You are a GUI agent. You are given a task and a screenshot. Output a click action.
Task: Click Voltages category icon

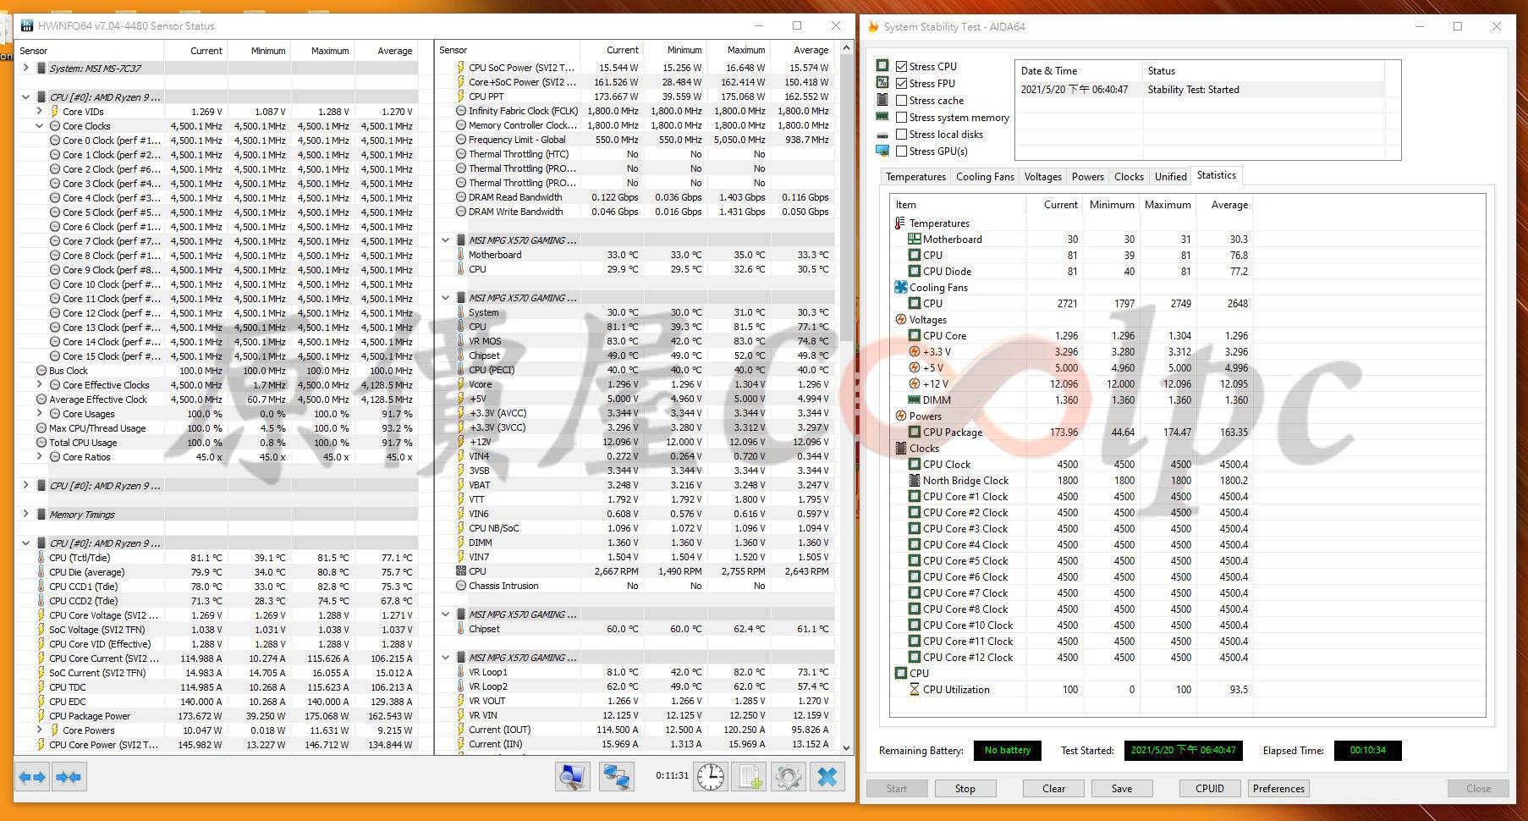tap(900, 320)
